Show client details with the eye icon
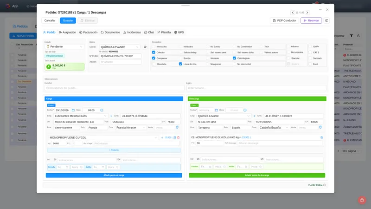 (145, 47)
